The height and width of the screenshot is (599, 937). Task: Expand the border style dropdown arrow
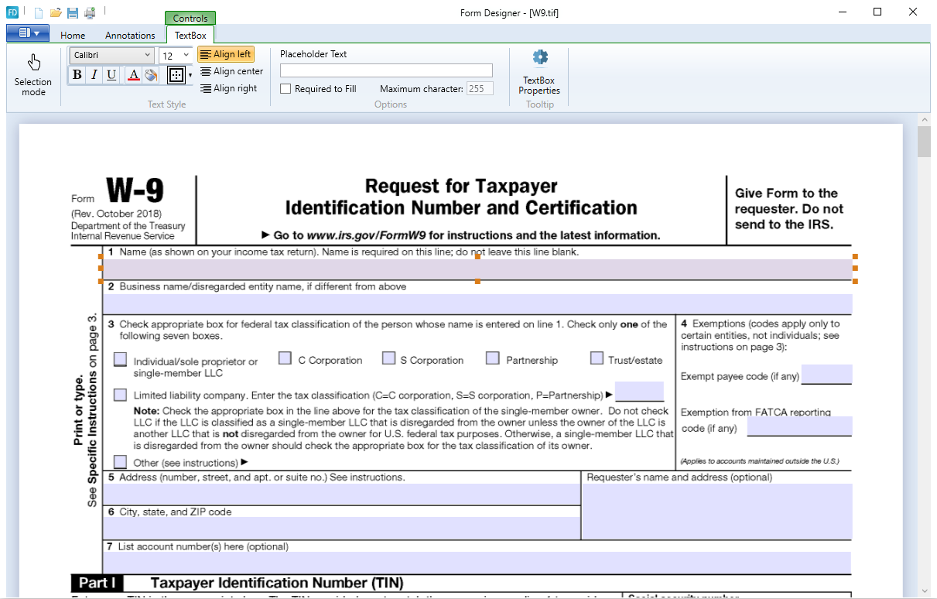(x=190, y=76)
